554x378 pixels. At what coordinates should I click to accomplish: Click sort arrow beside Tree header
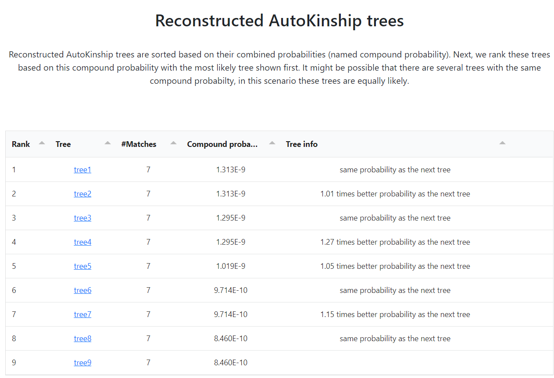tap(107, 143)
